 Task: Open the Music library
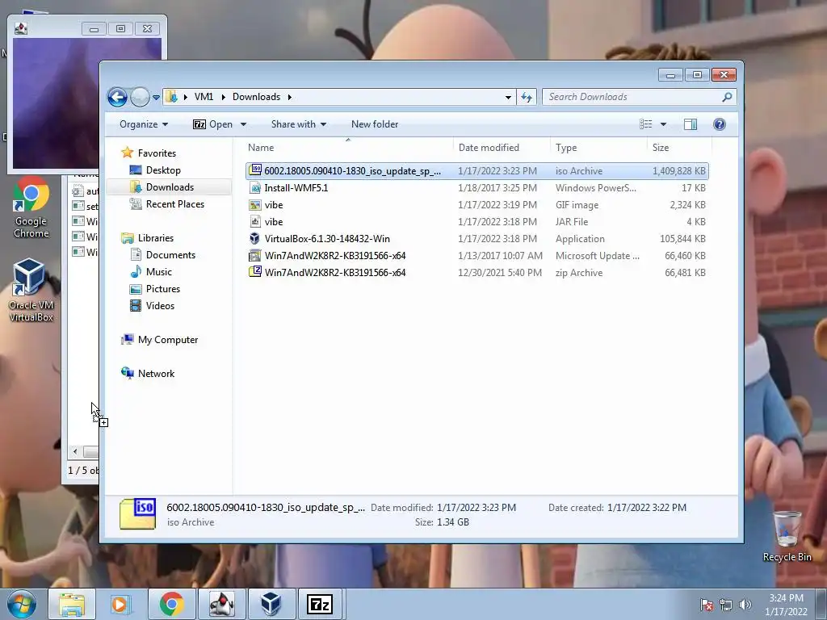(159, 271)
